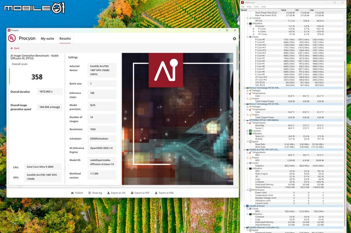The height and width of the screenshot is (233, 351).
Task: Open the My suite tab in Procyon
Action: pyautogui.click(x=47, y=39)
